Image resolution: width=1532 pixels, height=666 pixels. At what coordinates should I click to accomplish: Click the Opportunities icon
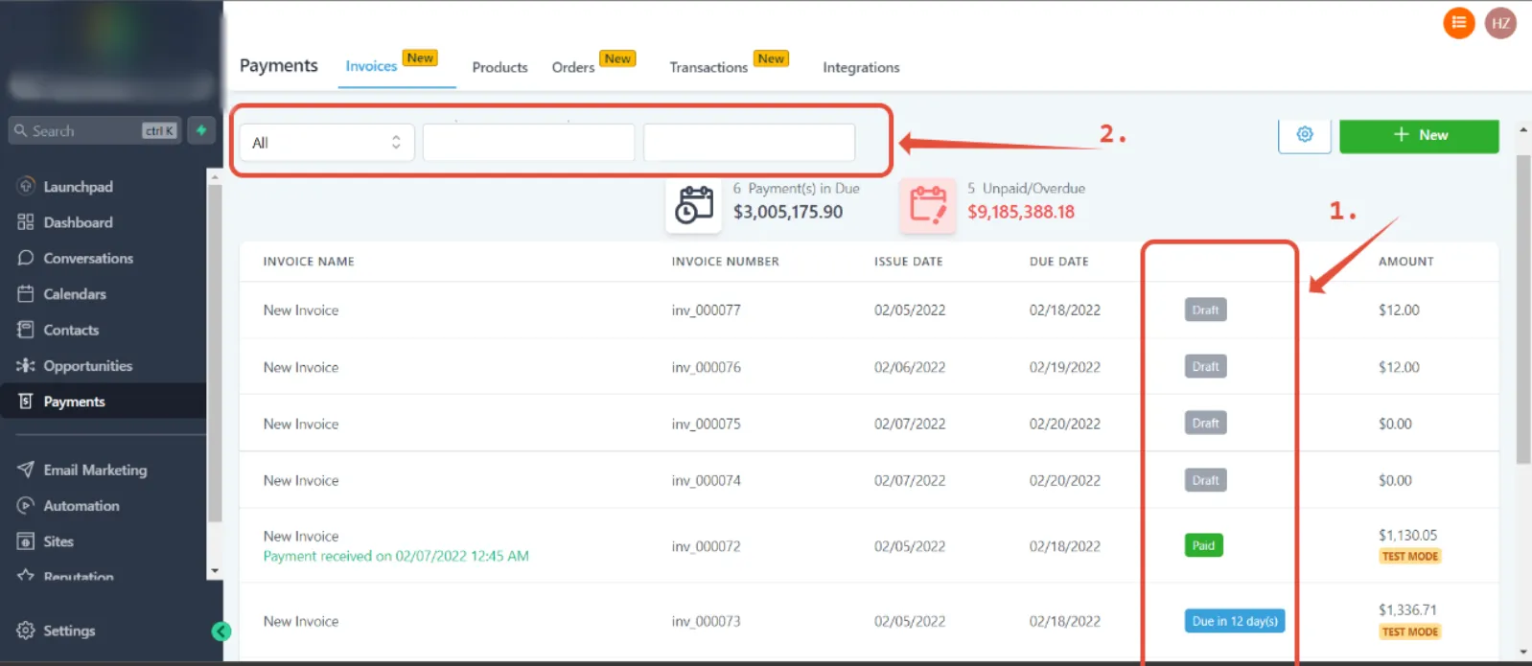[26, 365]
